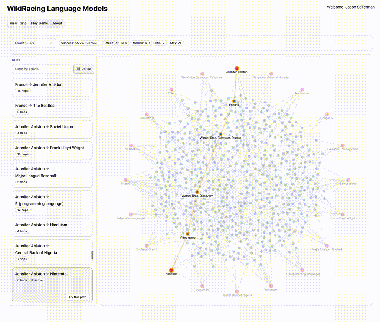
Task: Select the Beatles graph node
Action: point(131,145)
